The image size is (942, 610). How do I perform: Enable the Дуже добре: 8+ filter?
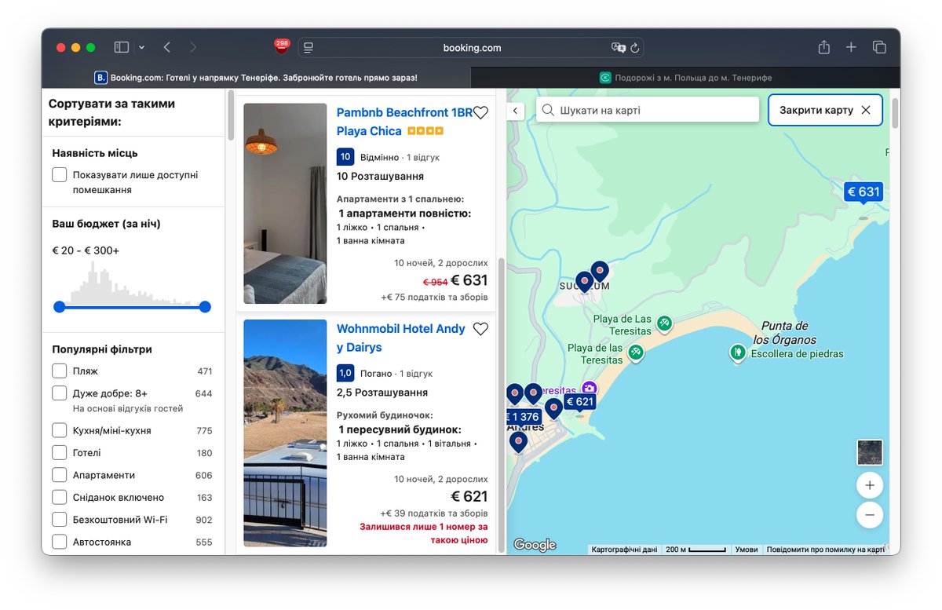coord(59,393)
